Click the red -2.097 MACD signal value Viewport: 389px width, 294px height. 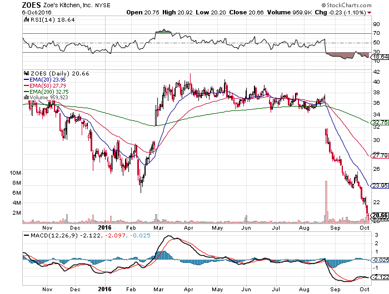tap(115, 235)
